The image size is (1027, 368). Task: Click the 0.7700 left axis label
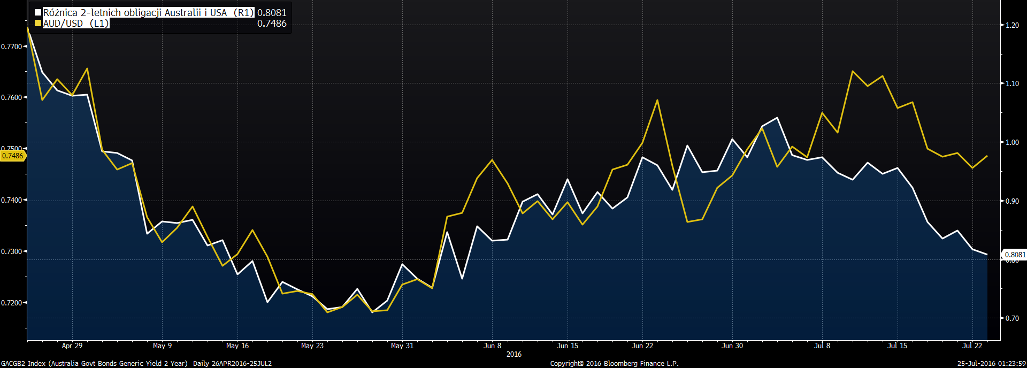(12, 47)
